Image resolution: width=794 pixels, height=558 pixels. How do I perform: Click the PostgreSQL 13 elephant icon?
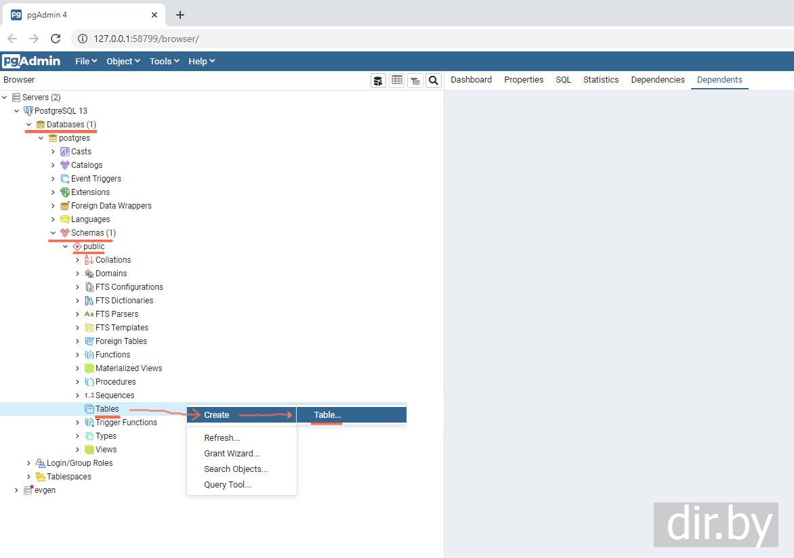(x=28, y=111)
